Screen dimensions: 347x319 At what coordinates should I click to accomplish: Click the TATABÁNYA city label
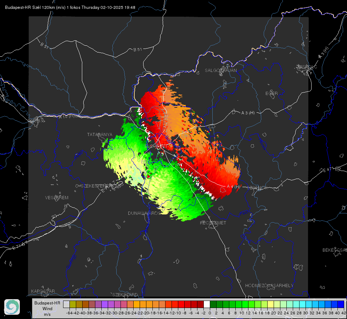pyautogui.click(x=100, y=135)
